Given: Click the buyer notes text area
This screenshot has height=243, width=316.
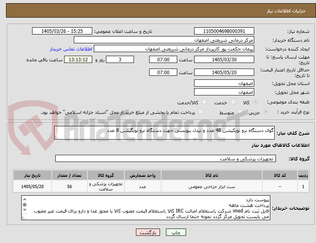Looking at the screenshot, I should (x=146, y=208).
